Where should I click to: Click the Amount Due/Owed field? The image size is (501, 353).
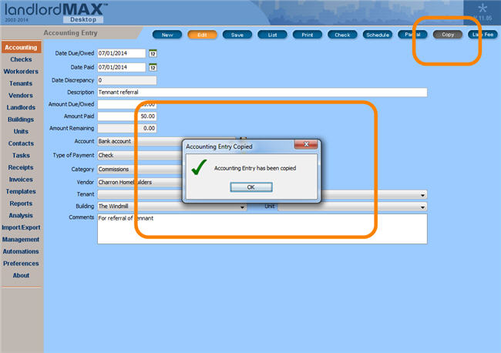(127, 104)
